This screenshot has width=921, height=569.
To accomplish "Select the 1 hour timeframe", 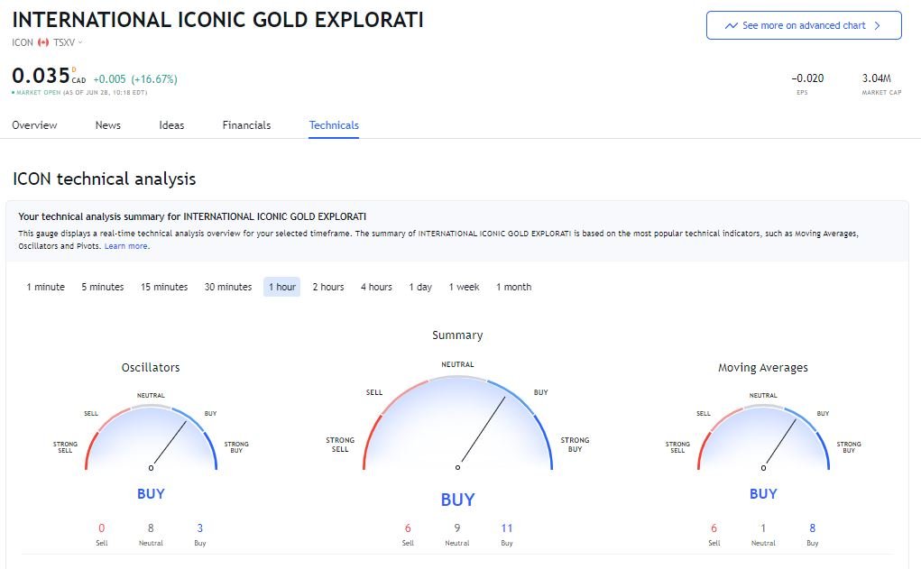I will [282, 287].
